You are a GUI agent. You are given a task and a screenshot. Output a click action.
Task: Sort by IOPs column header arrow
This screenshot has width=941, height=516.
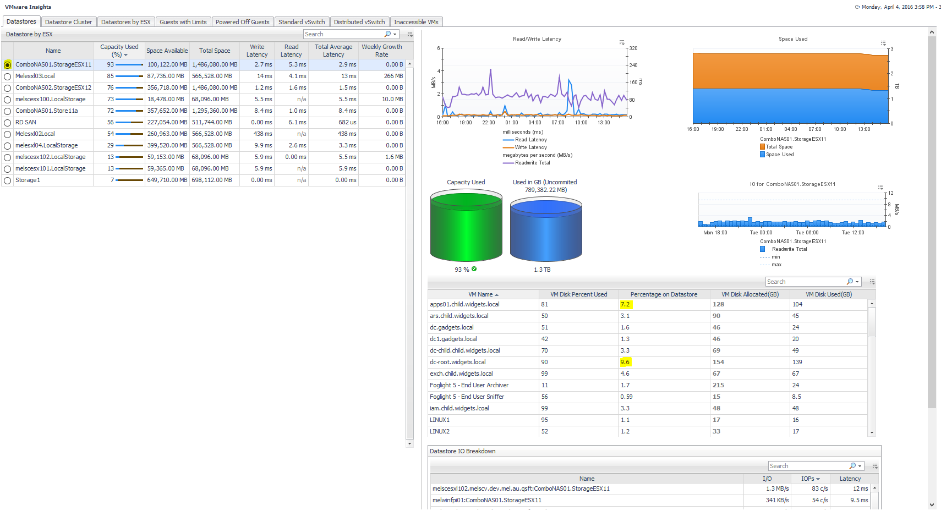click(x=818, y=479)
